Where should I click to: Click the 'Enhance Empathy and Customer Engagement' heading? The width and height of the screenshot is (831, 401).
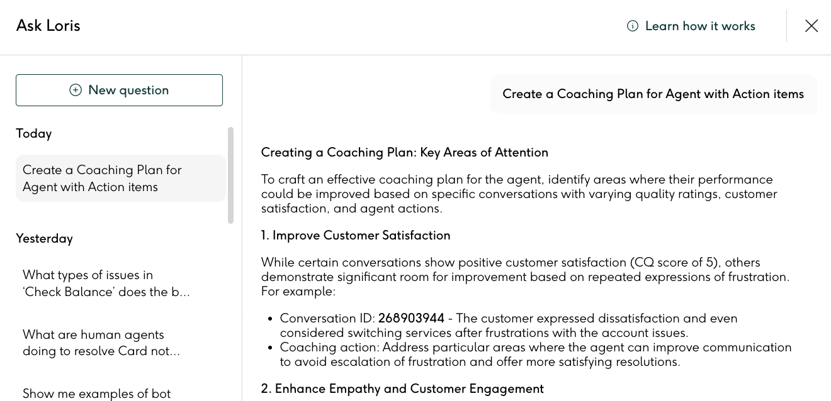[x=402, y=388]
